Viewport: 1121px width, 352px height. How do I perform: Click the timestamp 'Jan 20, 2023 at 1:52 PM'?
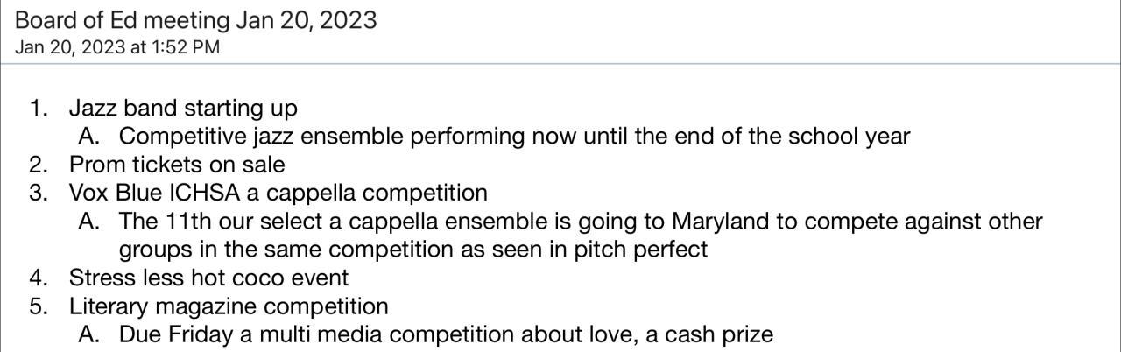click(117, 47)
